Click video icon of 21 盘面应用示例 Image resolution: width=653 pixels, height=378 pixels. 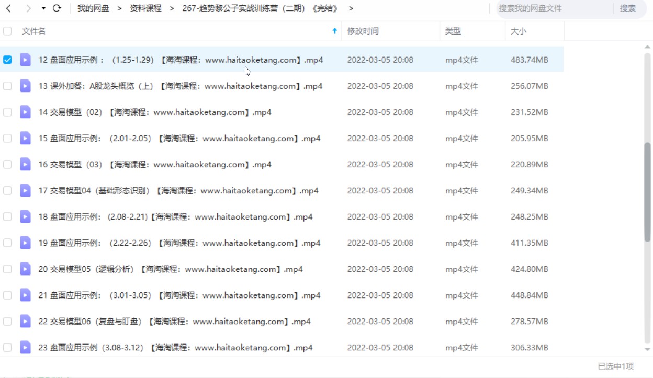click(25, 295)
